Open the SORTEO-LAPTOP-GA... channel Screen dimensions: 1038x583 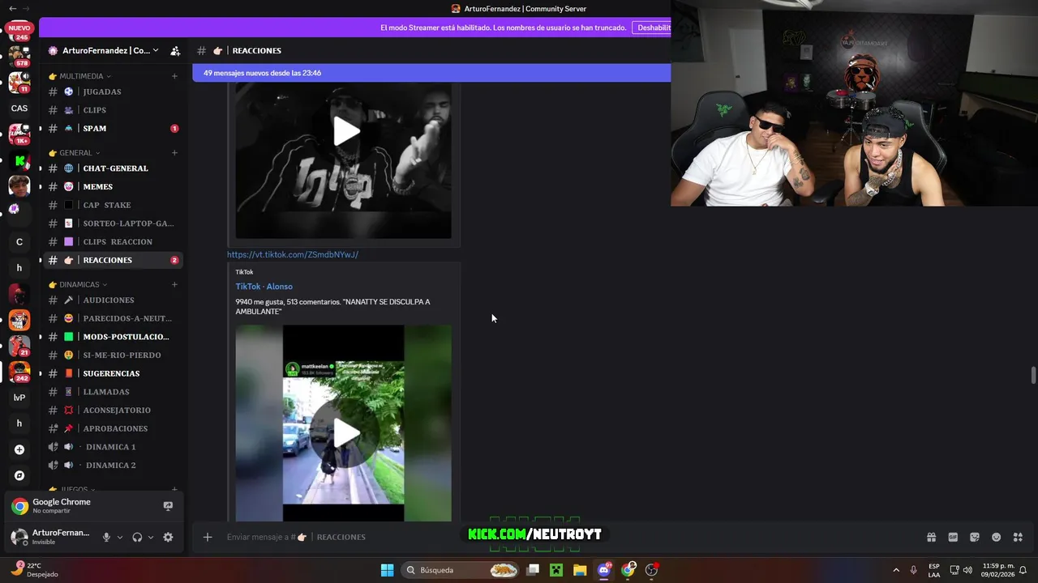tap(113, 223)
